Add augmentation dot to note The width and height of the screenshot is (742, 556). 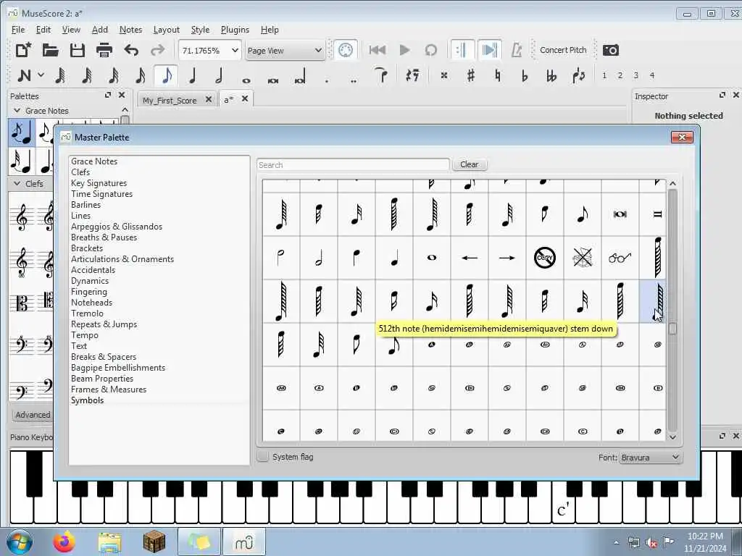pyautogui.click(x=327, y=80)
